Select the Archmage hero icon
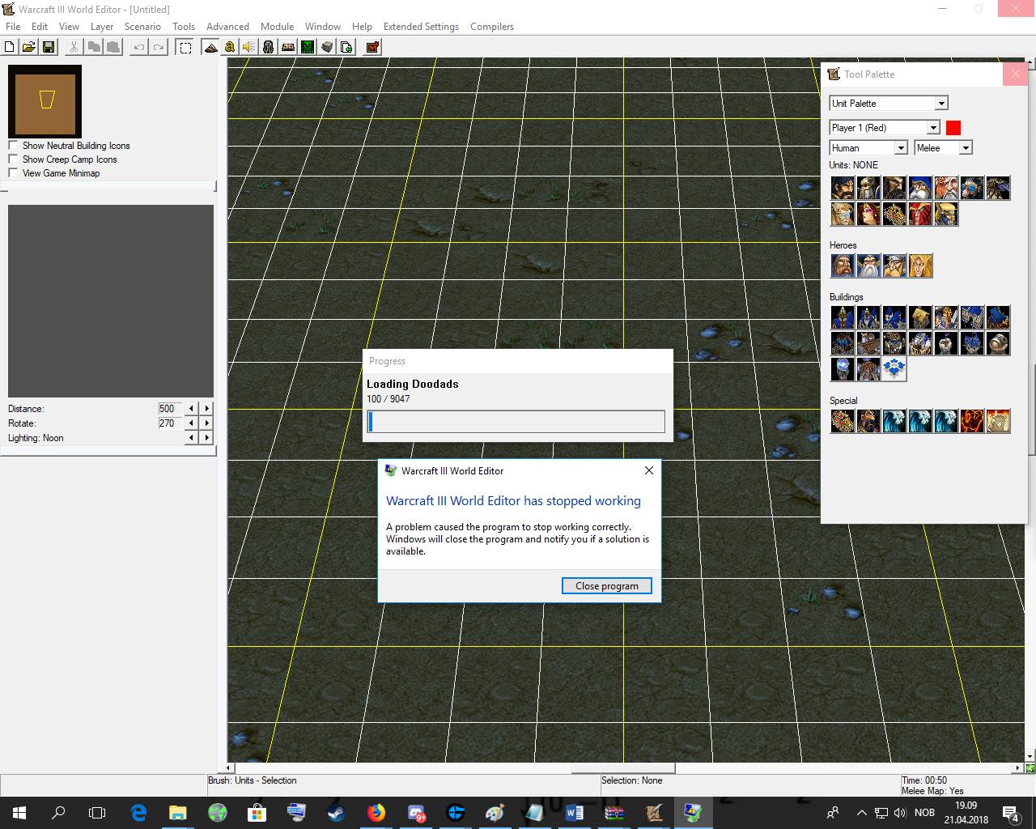Image resolution: width=1036 pixels, height=829 pixels. [868, 266]
